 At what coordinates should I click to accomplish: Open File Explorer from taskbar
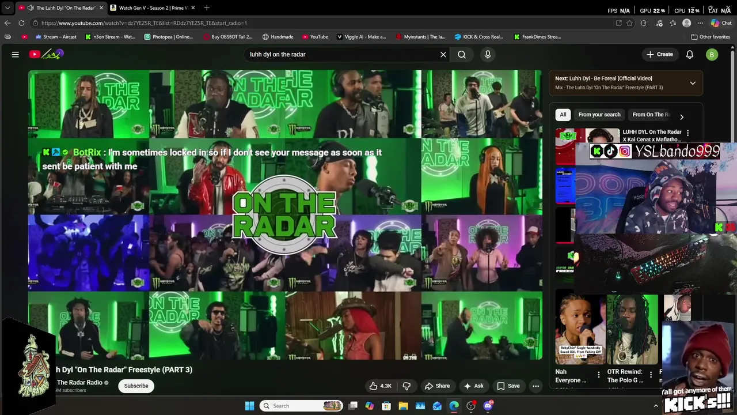403,406
